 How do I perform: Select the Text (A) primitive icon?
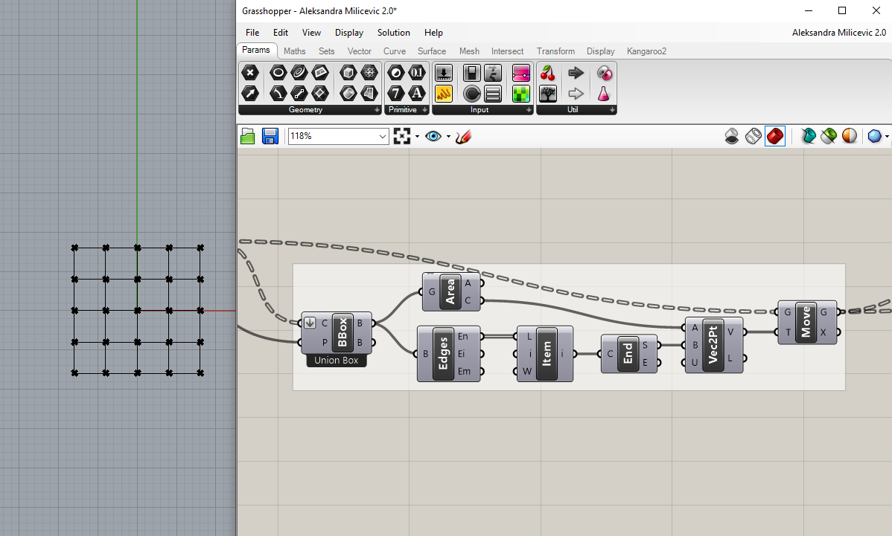(x=417, y=93)
